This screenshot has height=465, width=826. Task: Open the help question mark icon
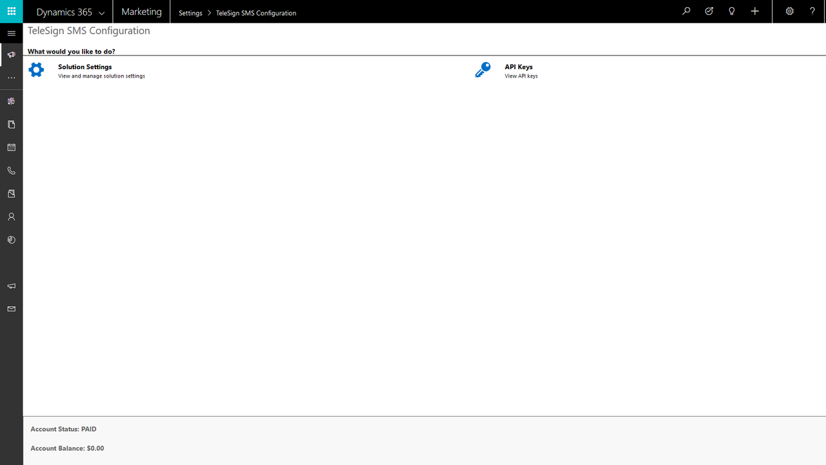[812, 12]
